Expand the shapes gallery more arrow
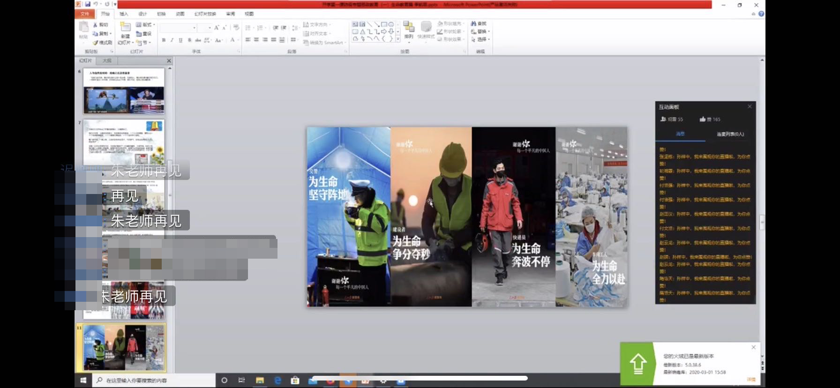The height and width of the screenshot is (388, 840). click(398, 39)
